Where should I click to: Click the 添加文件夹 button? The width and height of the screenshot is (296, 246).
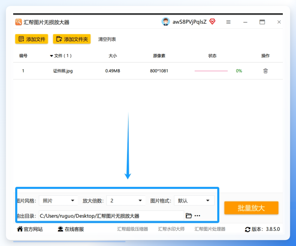[72, 39]
